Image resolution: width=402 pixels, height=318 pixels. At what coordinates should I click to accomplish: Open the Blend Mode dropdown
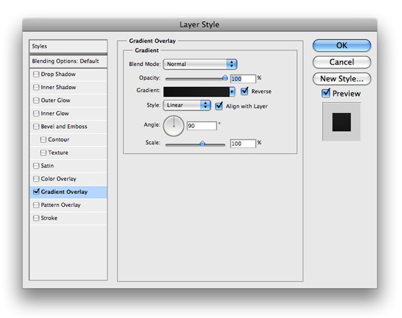200,64
